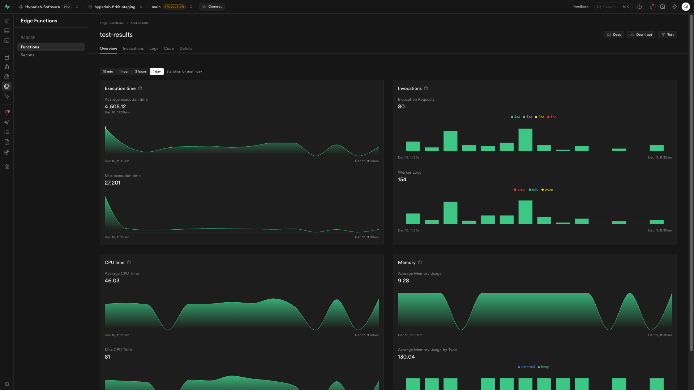Open the Advisors lightbulb icon with notification
Image resolution: width=694 pixels, height=390 pixels.
click(x=7, y=112)
